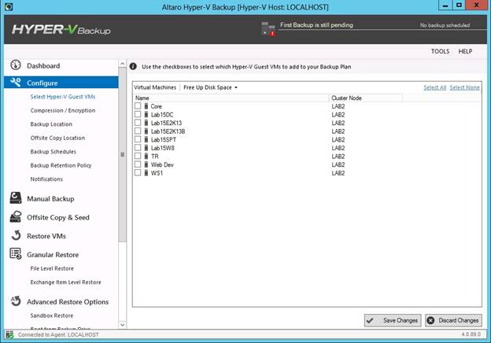Click the Manual Backup disk icon
Viewport: 491px width, 343px height.
point(16,198)
